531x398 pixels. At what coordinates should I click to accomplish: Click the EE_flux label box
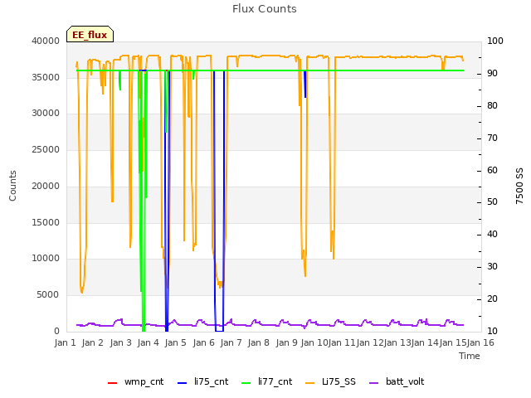pyautogui.click(x=90, y=34)
